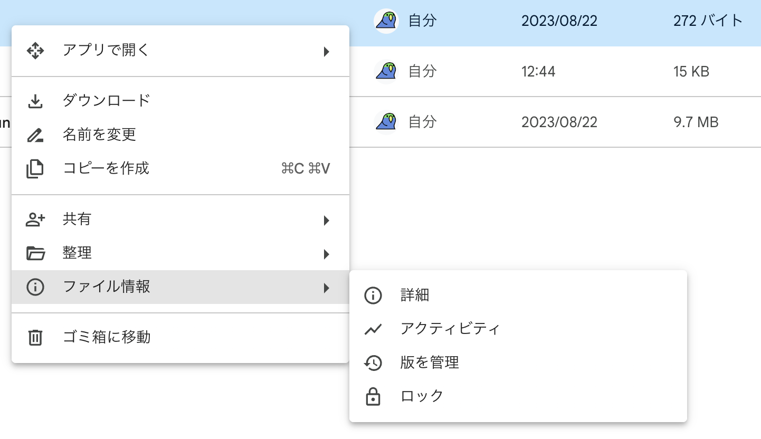Choose ゴミ箱に移動 to trash the file
Screen dimensions: 761x439
[180, 337]
